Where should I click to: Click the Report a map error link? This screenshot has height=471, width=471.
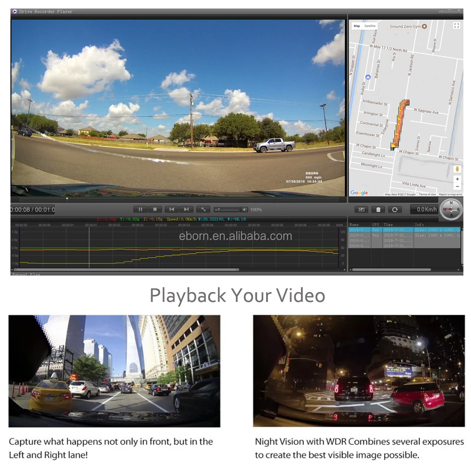[450, 195]
